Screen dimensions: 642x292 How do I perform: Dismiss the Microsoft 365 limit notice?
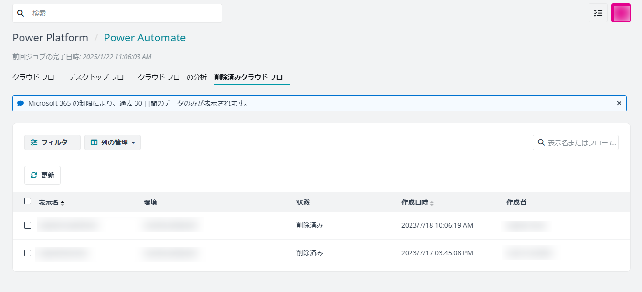tap(619, 103)
